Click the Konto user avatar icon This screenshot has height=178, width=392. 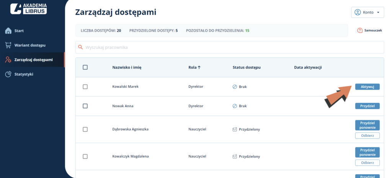358,12
